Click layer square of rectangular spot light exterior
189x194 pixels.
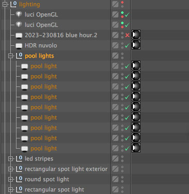[x=115, y=169]
